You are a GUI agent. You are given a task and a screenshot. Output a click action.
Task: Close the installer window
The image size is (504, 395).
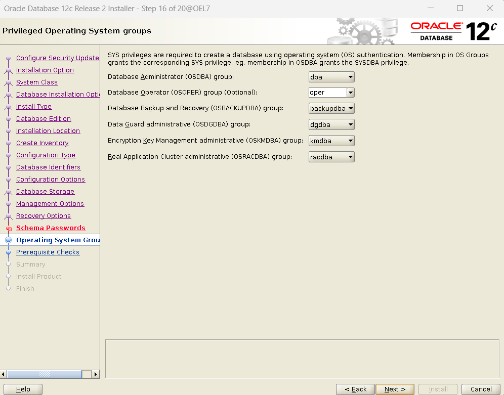click(489, 9)
